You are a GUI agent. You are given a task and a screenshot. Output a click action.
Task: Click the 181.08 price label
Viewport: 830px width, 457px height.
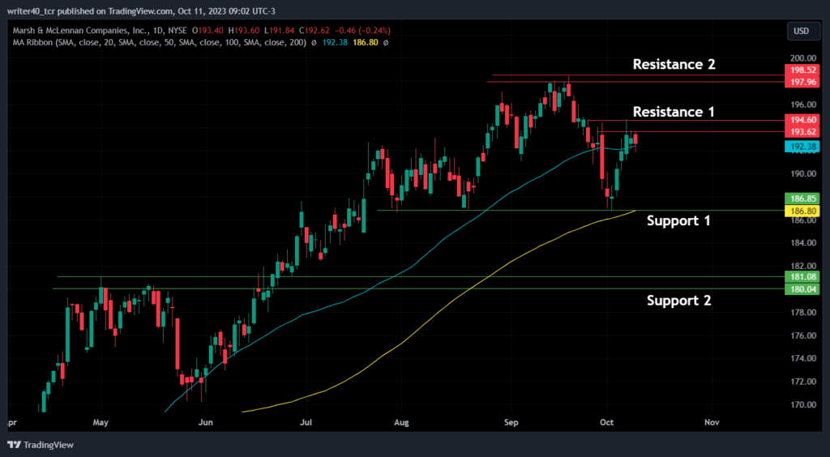[x=802, y=276]
